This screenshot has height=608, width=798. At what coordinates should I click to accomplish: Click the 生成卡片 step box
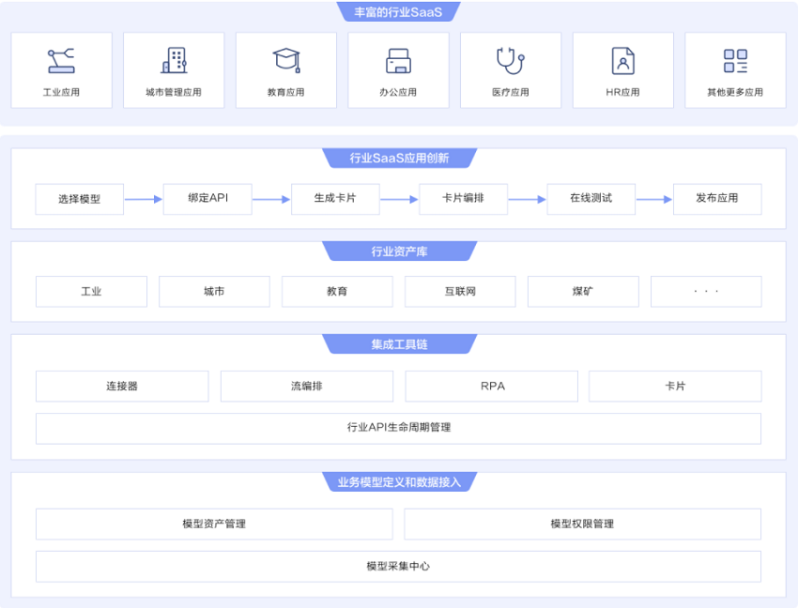[335, 199]
